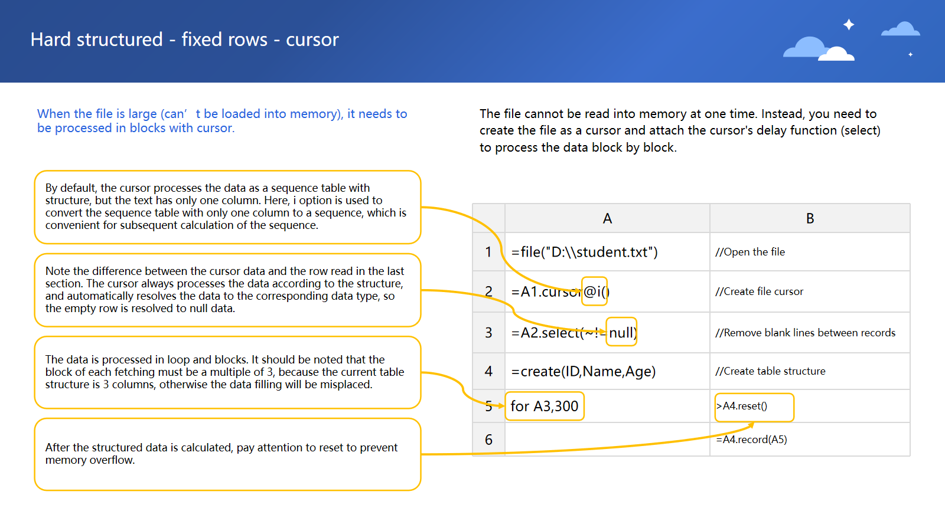The height and width of the screenshot is (531, 945).
Task: Click row header 6 of the table
Action: coord(488,440)
